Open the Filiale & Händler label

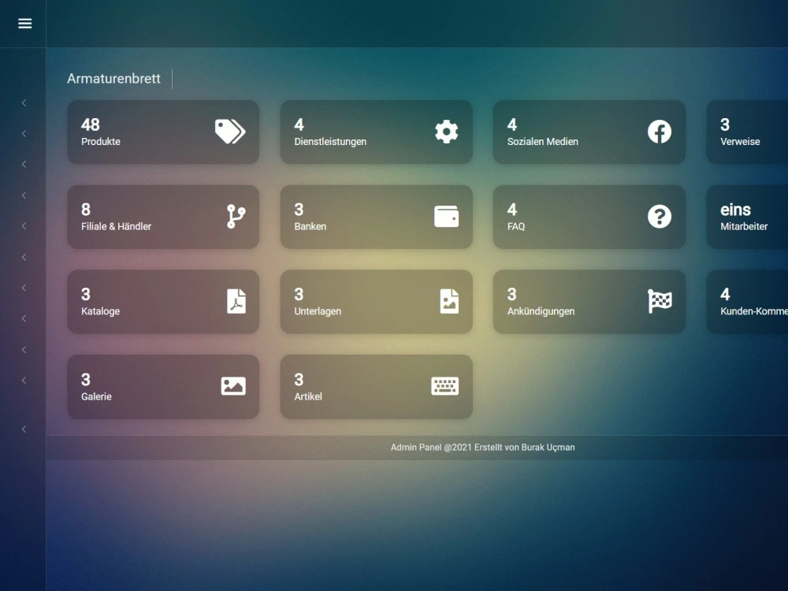coord(116,227)
